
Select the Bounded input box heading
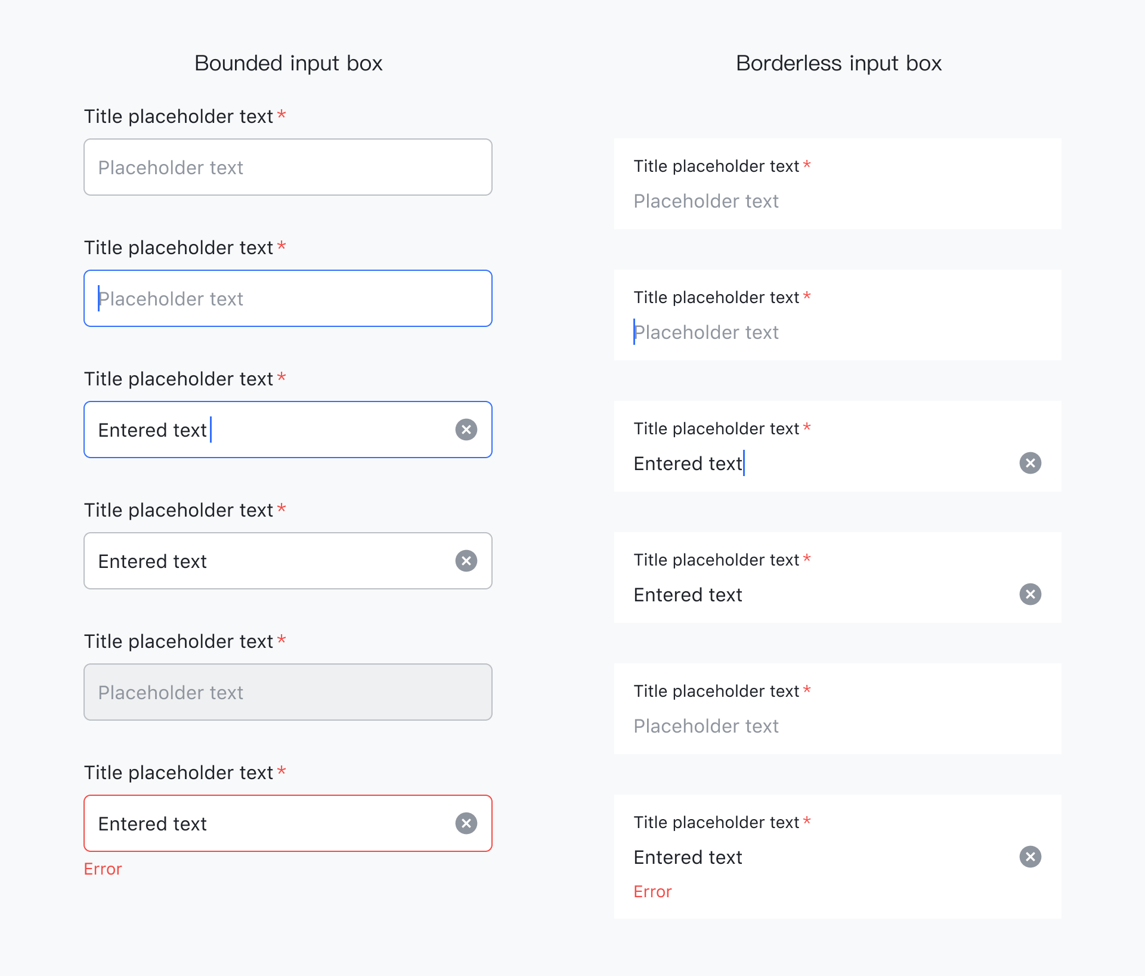coord(288,63)
